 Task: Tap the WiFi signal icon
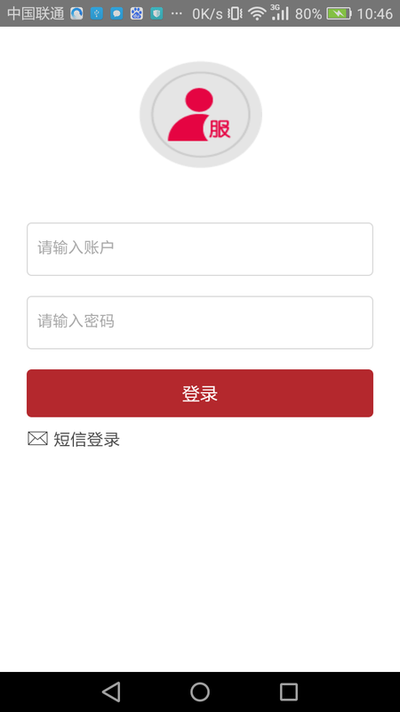tap(257, 13)
